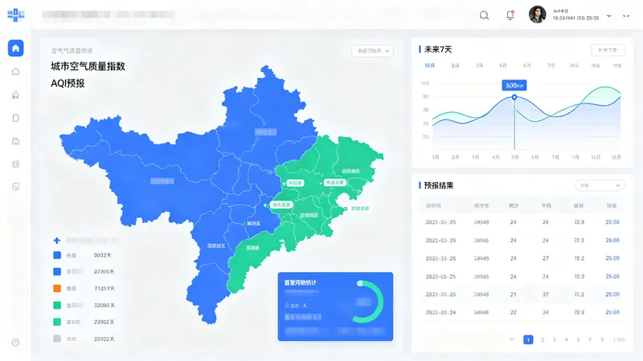Click the chevron icon at far top-right
The image size is (643, 361).
coord(626,16)
